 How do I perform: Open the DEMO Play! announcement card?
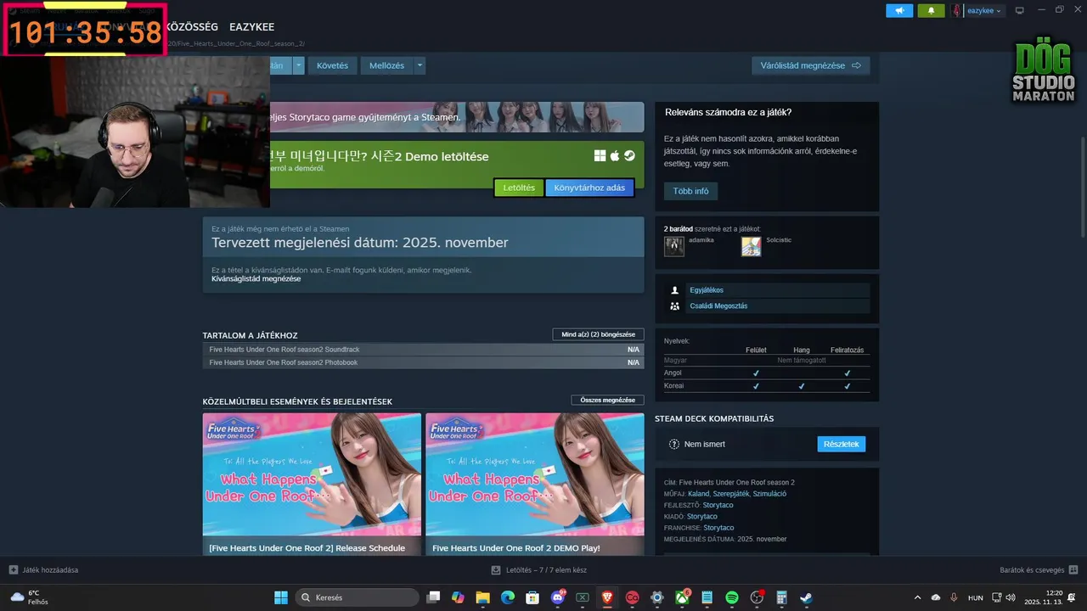[x=535, y=485]
